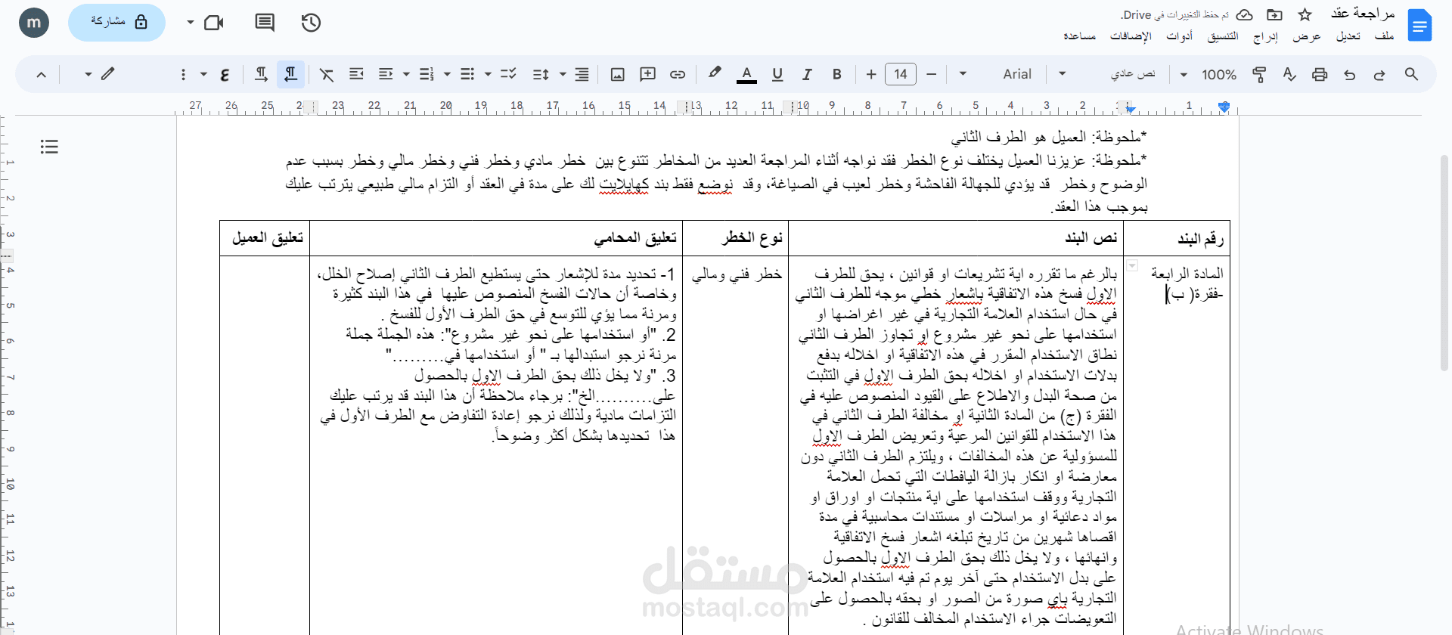The image size is (1452, 635).
Task: Open the user account avatar m
Action: coord(34,23)
